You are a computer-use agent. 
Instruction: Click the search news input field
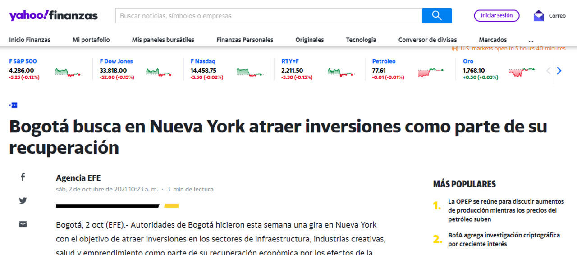coord(268,16)
